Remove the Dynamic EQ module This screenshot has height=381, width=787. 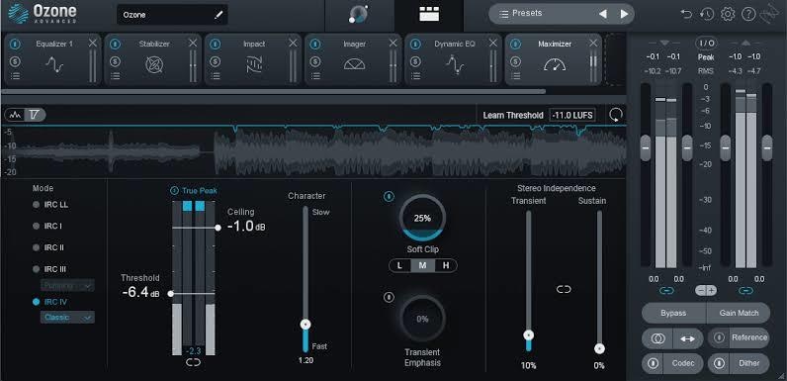tap(493, 44)
